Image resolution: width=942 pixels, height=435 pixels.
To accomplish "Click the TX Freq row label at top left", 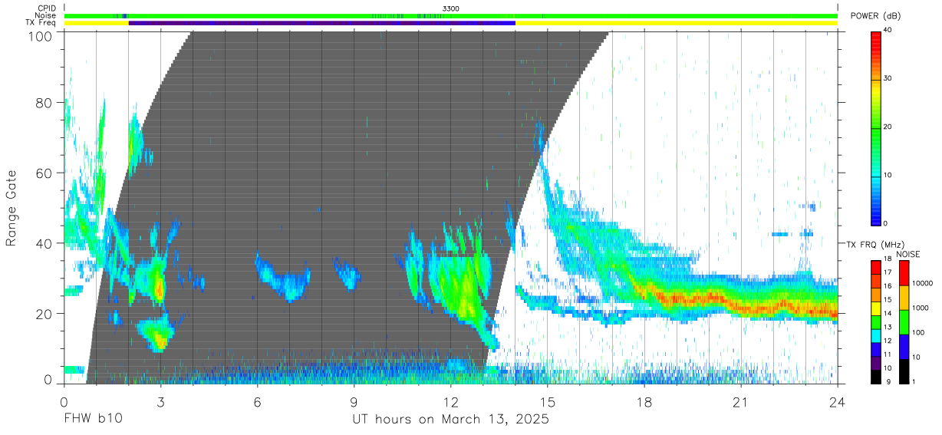I will point(41,23).
